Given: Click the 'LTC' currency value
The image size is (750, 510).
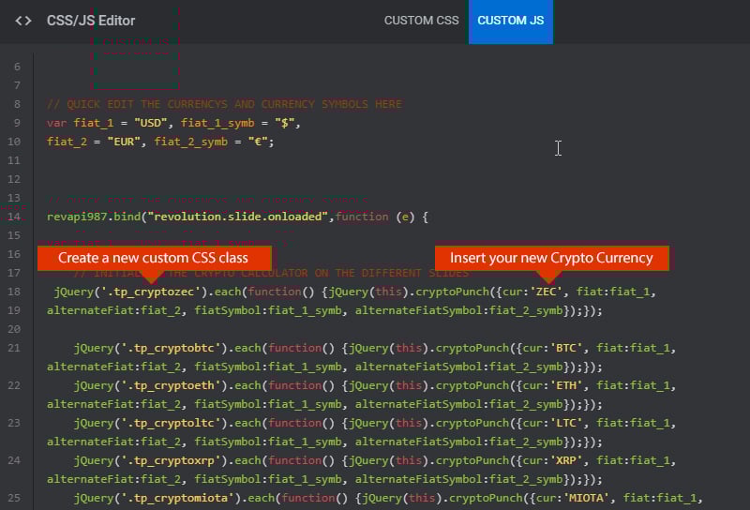Looking at the screenshot, I should point(566,424).
